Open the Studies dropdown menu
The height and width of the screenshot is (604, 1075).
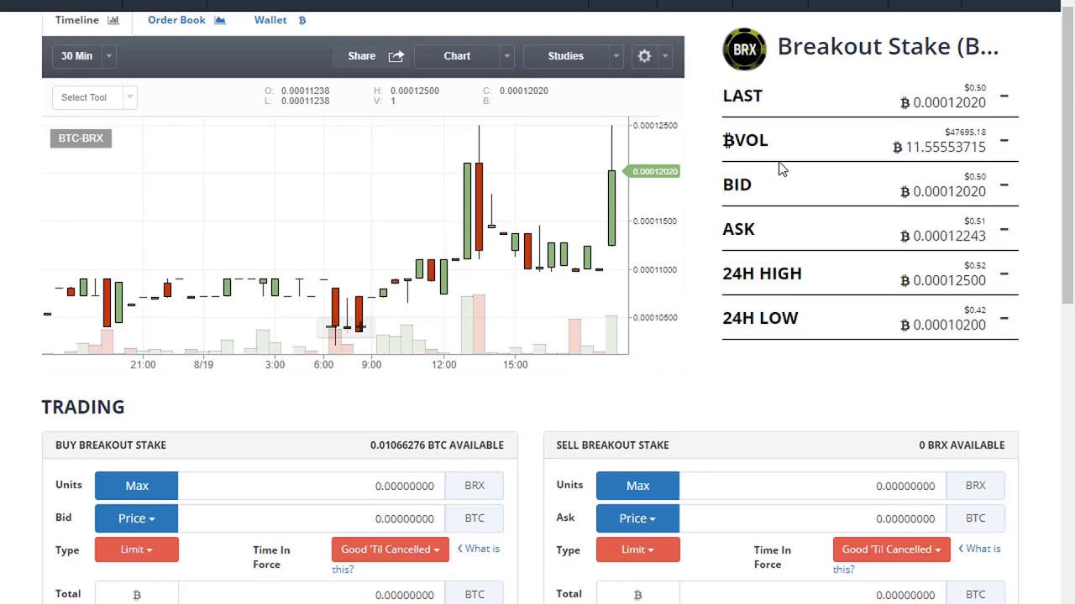573,56
